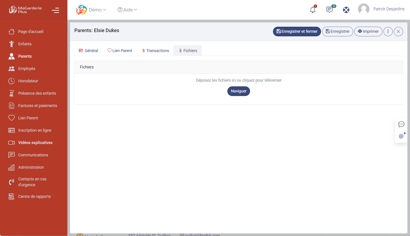Click the Patrick Desjardins user name
The width and height of the screenshot is (410, 236).
click(x=389, y=9)
